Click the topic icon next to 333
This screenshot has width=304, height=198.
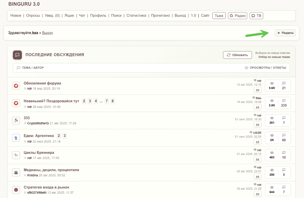click(x=16, y=121)
